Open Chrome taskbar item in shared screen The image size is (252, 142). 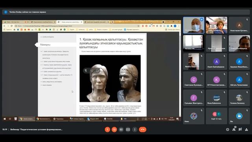27,119
